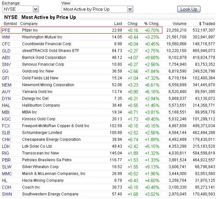Click the GG symbol link
Viewport: 219px width, 199px height.
[x=5, y=71]
